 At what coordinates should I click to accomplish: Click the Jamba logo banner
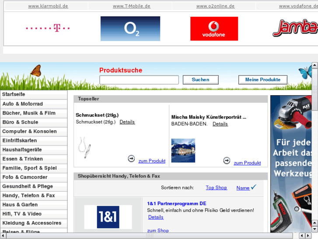[295, 28]
